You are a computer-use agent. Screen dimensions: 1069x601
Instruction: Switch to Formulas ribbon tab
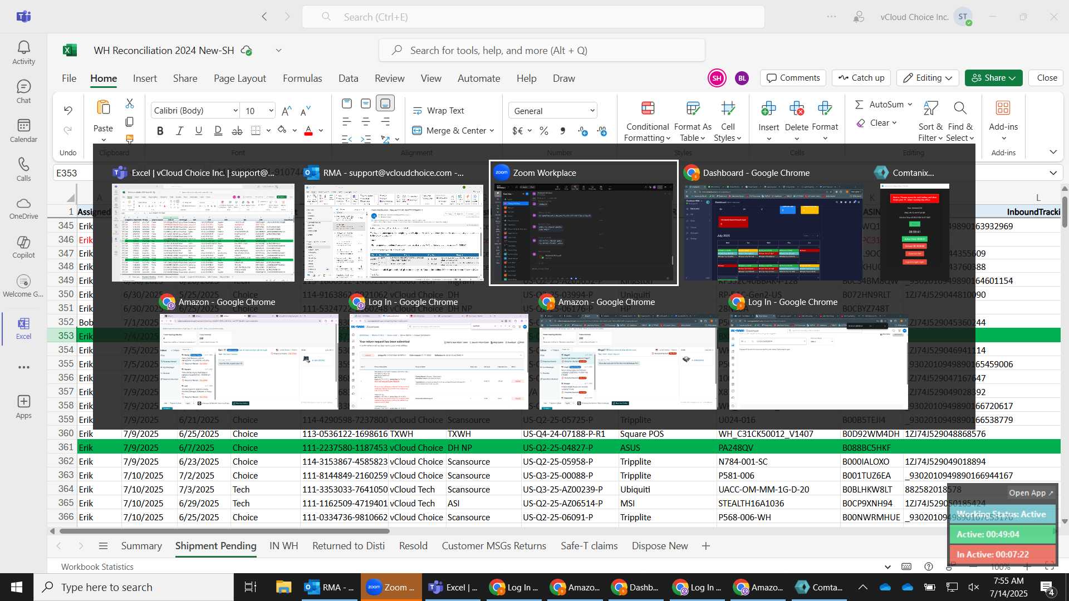point(302,78)
